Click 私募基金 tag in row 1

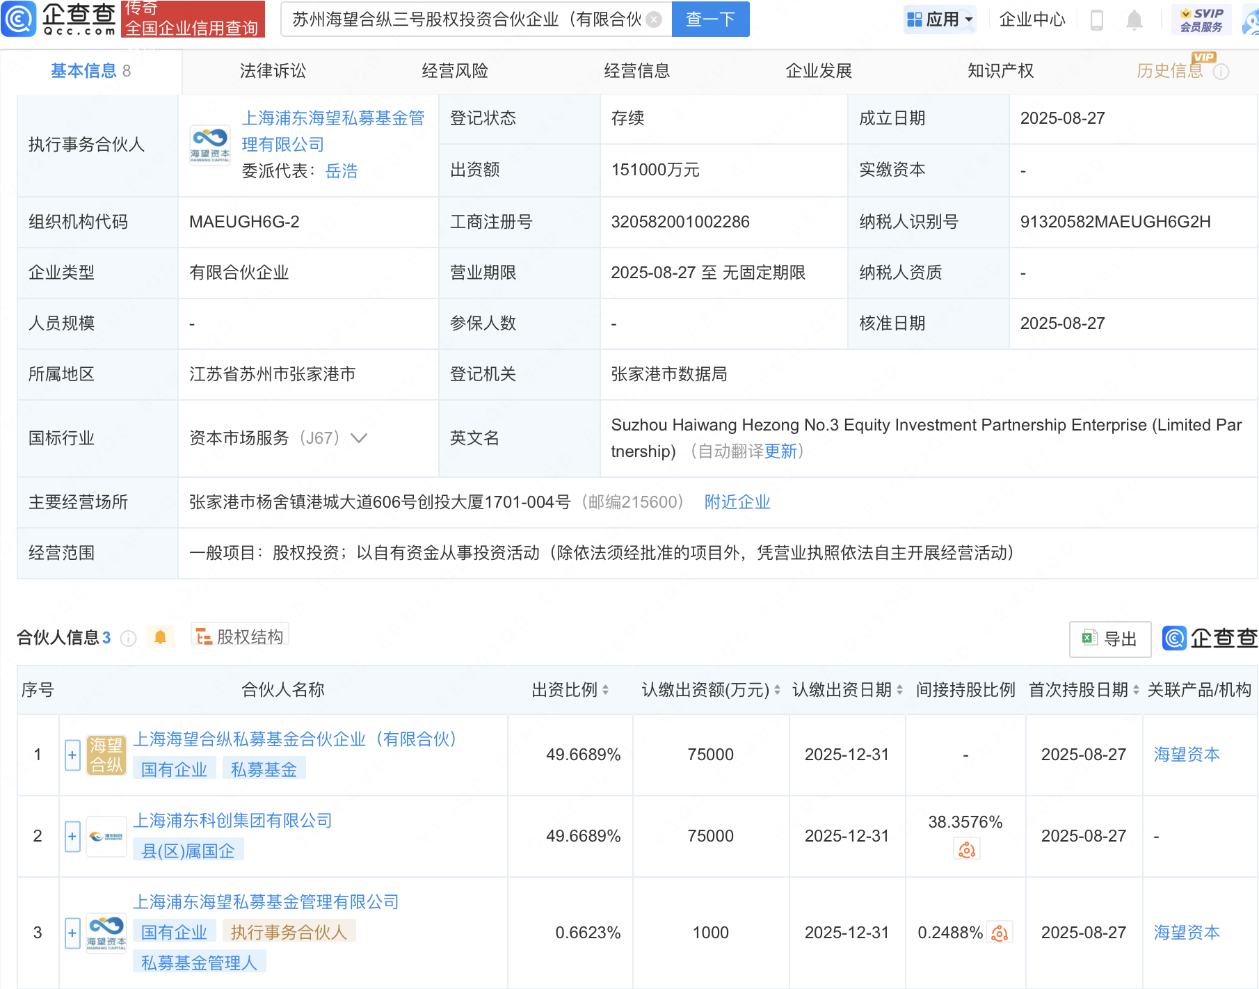pyautogui.click(x=264, y=770)
